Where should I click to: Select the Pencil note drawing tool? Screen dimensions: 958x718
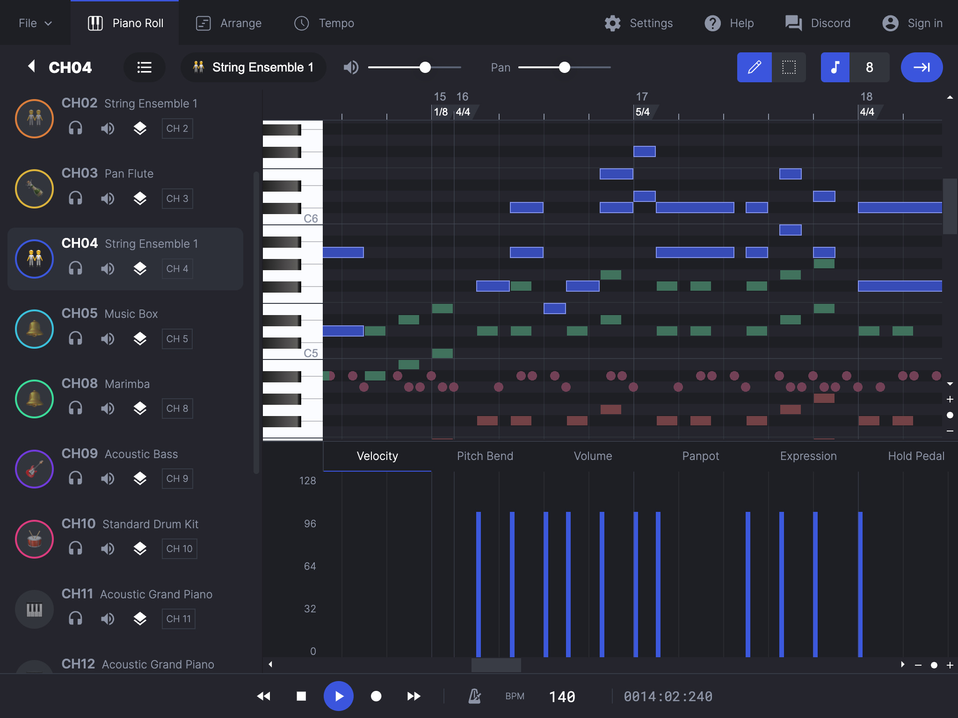(x=754, y=67)
